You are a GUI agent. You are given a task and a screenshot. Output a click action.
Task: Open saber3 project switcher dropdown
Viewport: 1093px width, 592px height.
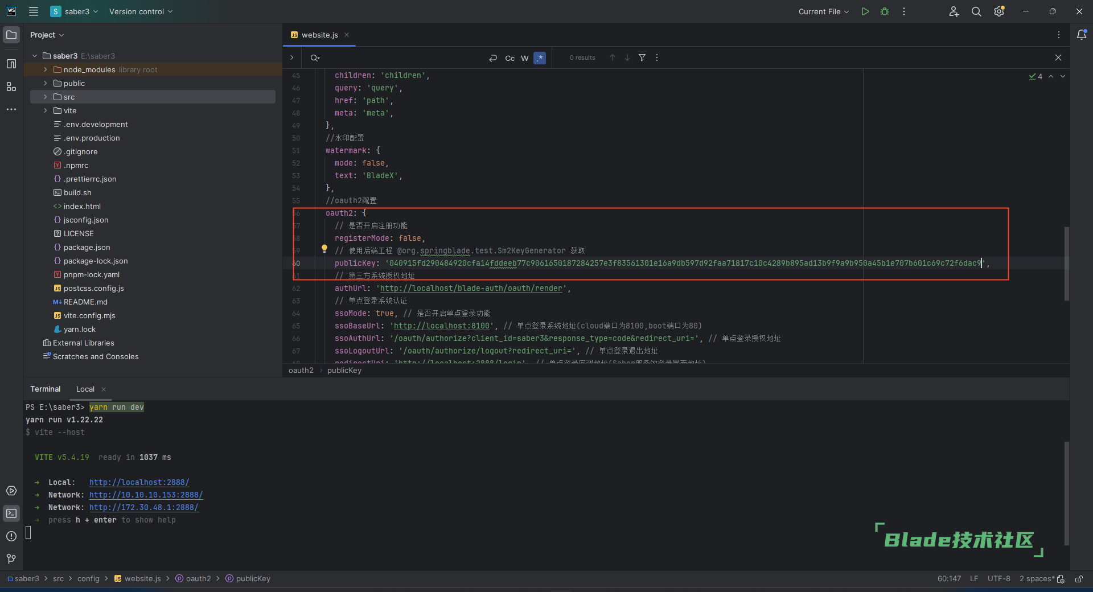[75, 11]
